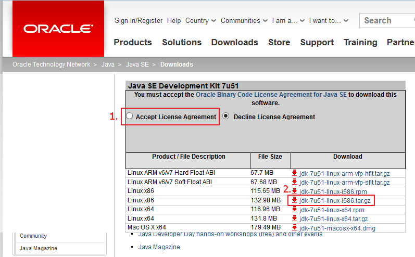Viewport: 415px width, 257px height.
Task: Click download icon beside jdk-7u51-linux-arm-vfp-hflt.tar.gz
Action: pyautogui.click(x=294, y=173)
